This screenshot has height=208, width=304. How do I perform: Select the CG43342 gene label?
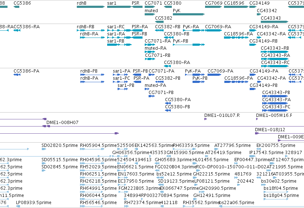(267, 11)
